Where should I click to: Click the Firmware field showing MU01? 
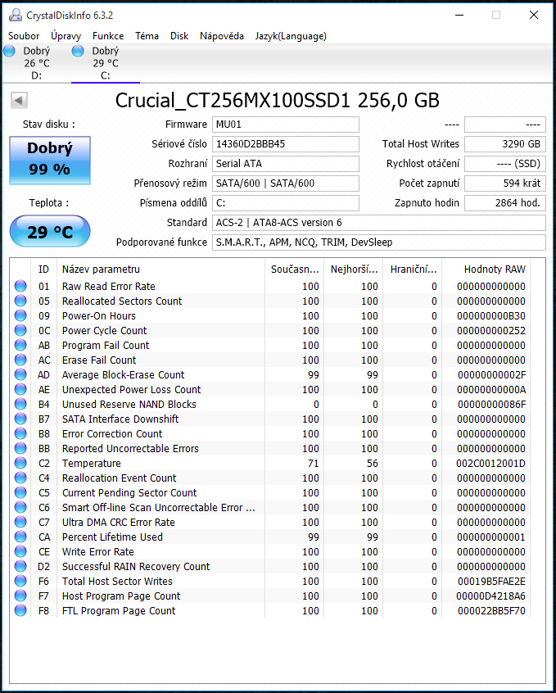286,125
